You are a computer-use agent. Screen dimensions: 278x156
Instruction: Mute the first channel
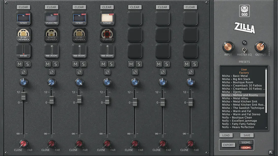[20, 64]
